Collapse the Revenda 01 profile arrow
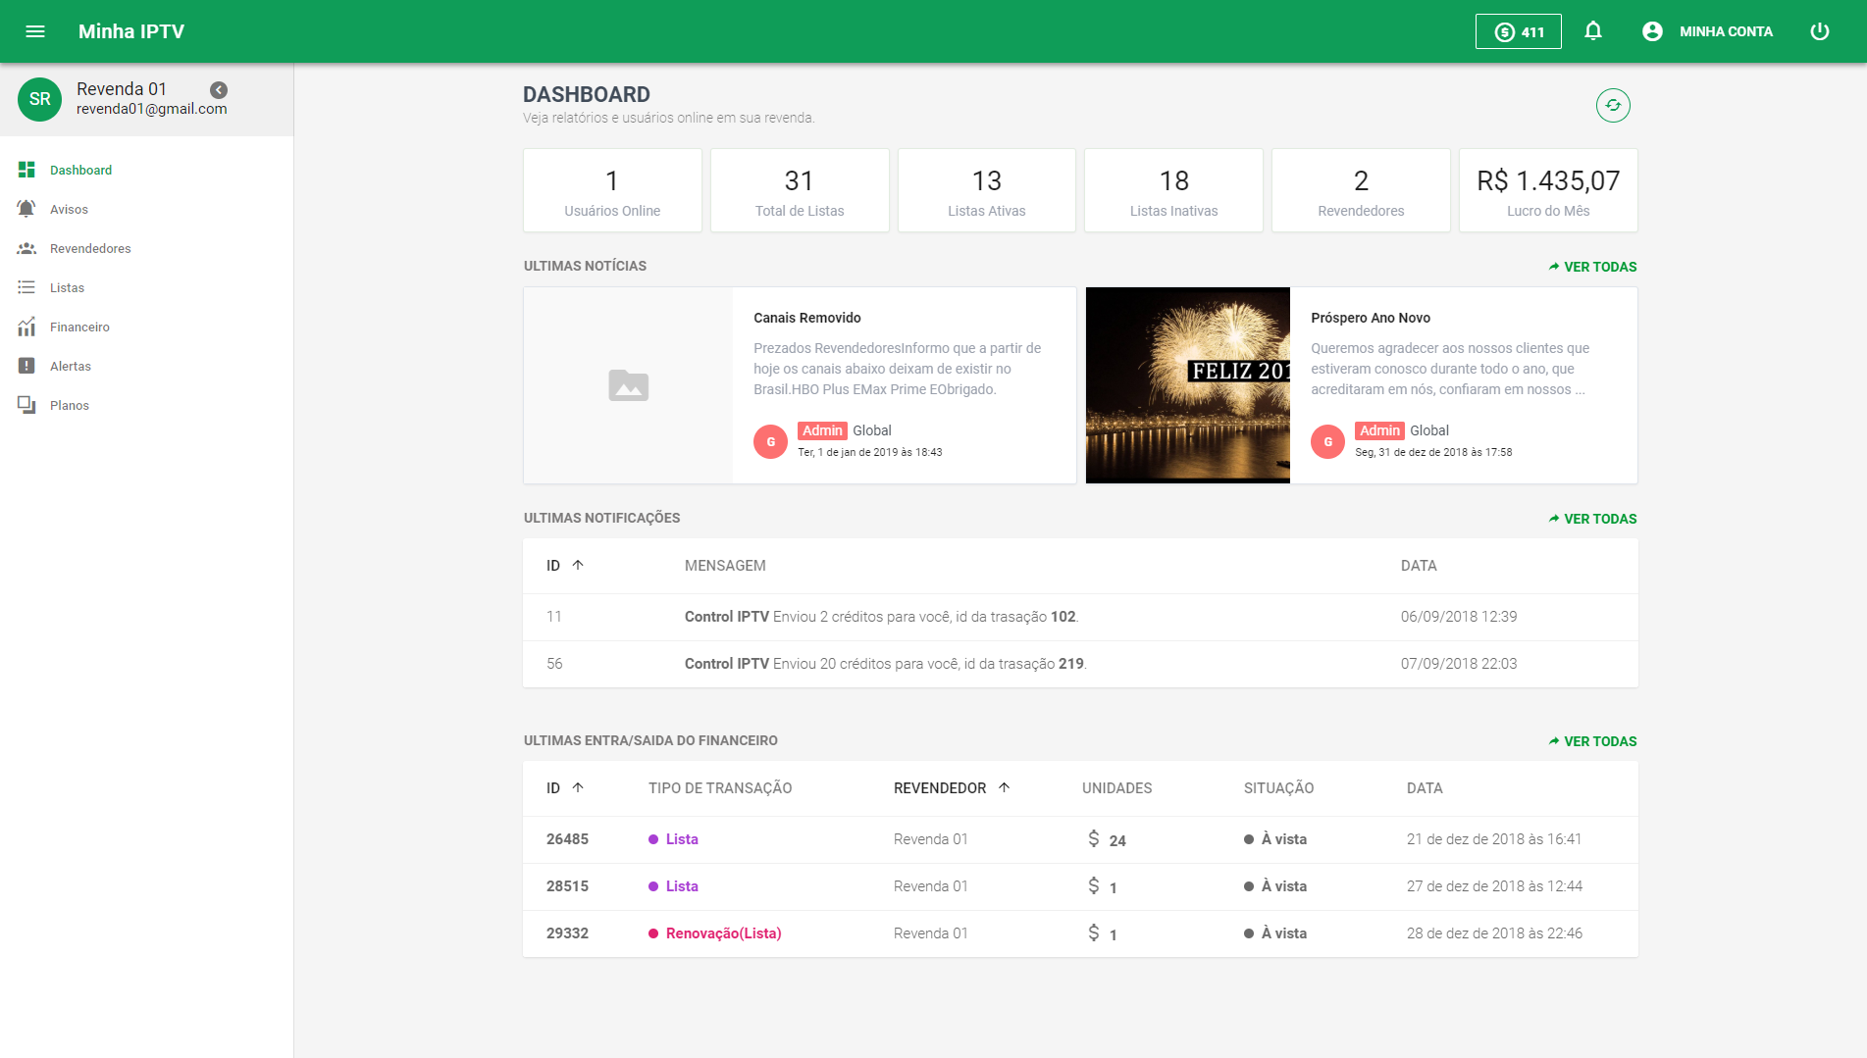This screenshot has width=1867, height=1058. (x=219, y=90)
